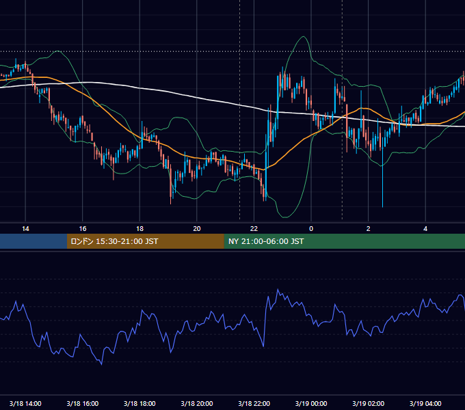Click the 3/18 14:00 timestamp label

coord(25,403)
